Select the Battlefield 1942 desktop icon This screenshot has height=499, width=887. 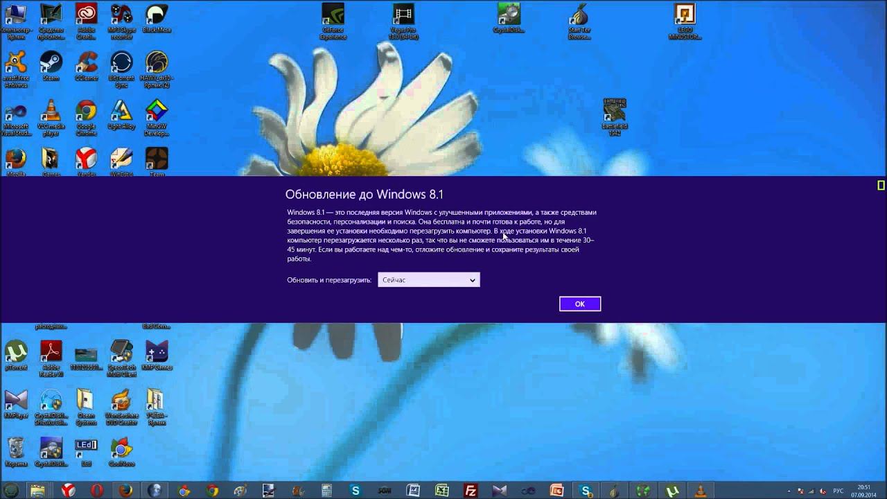tap(614, 116)
